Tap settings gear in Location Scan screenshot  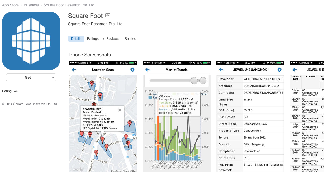pos(132,70)
